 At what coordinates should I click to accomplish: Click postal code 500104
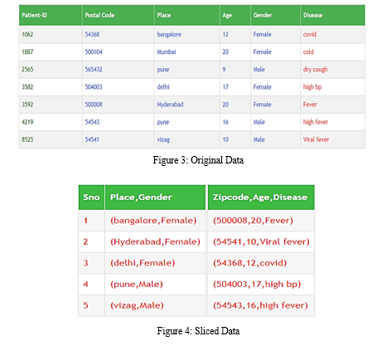(94, 51)
